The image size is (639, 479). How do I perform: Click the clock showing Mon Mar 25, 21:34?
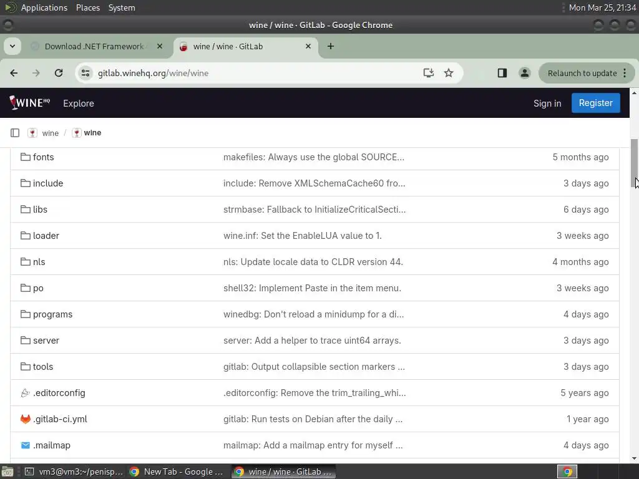pos(602,7)
